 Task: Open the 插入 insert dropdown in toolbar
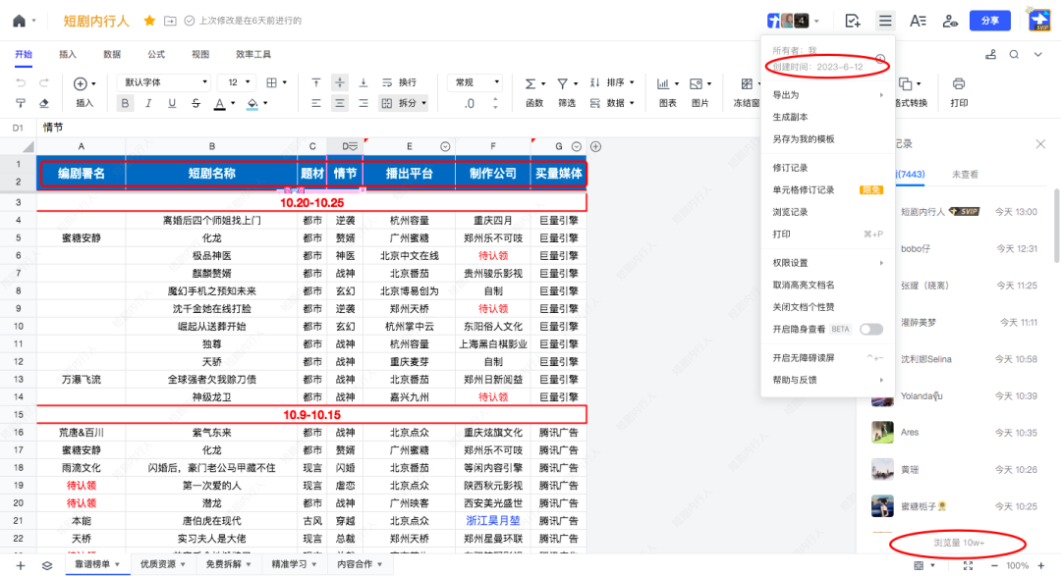(x=84, y=92)
